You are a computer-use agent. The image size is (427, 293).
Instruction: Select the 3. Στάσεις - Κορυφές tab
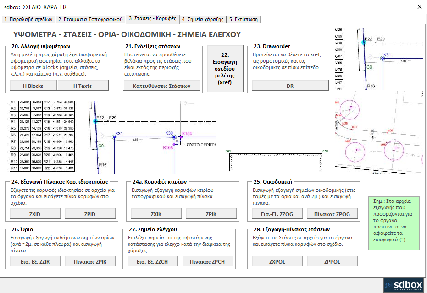pyautogui.click(x=152, y=18)
